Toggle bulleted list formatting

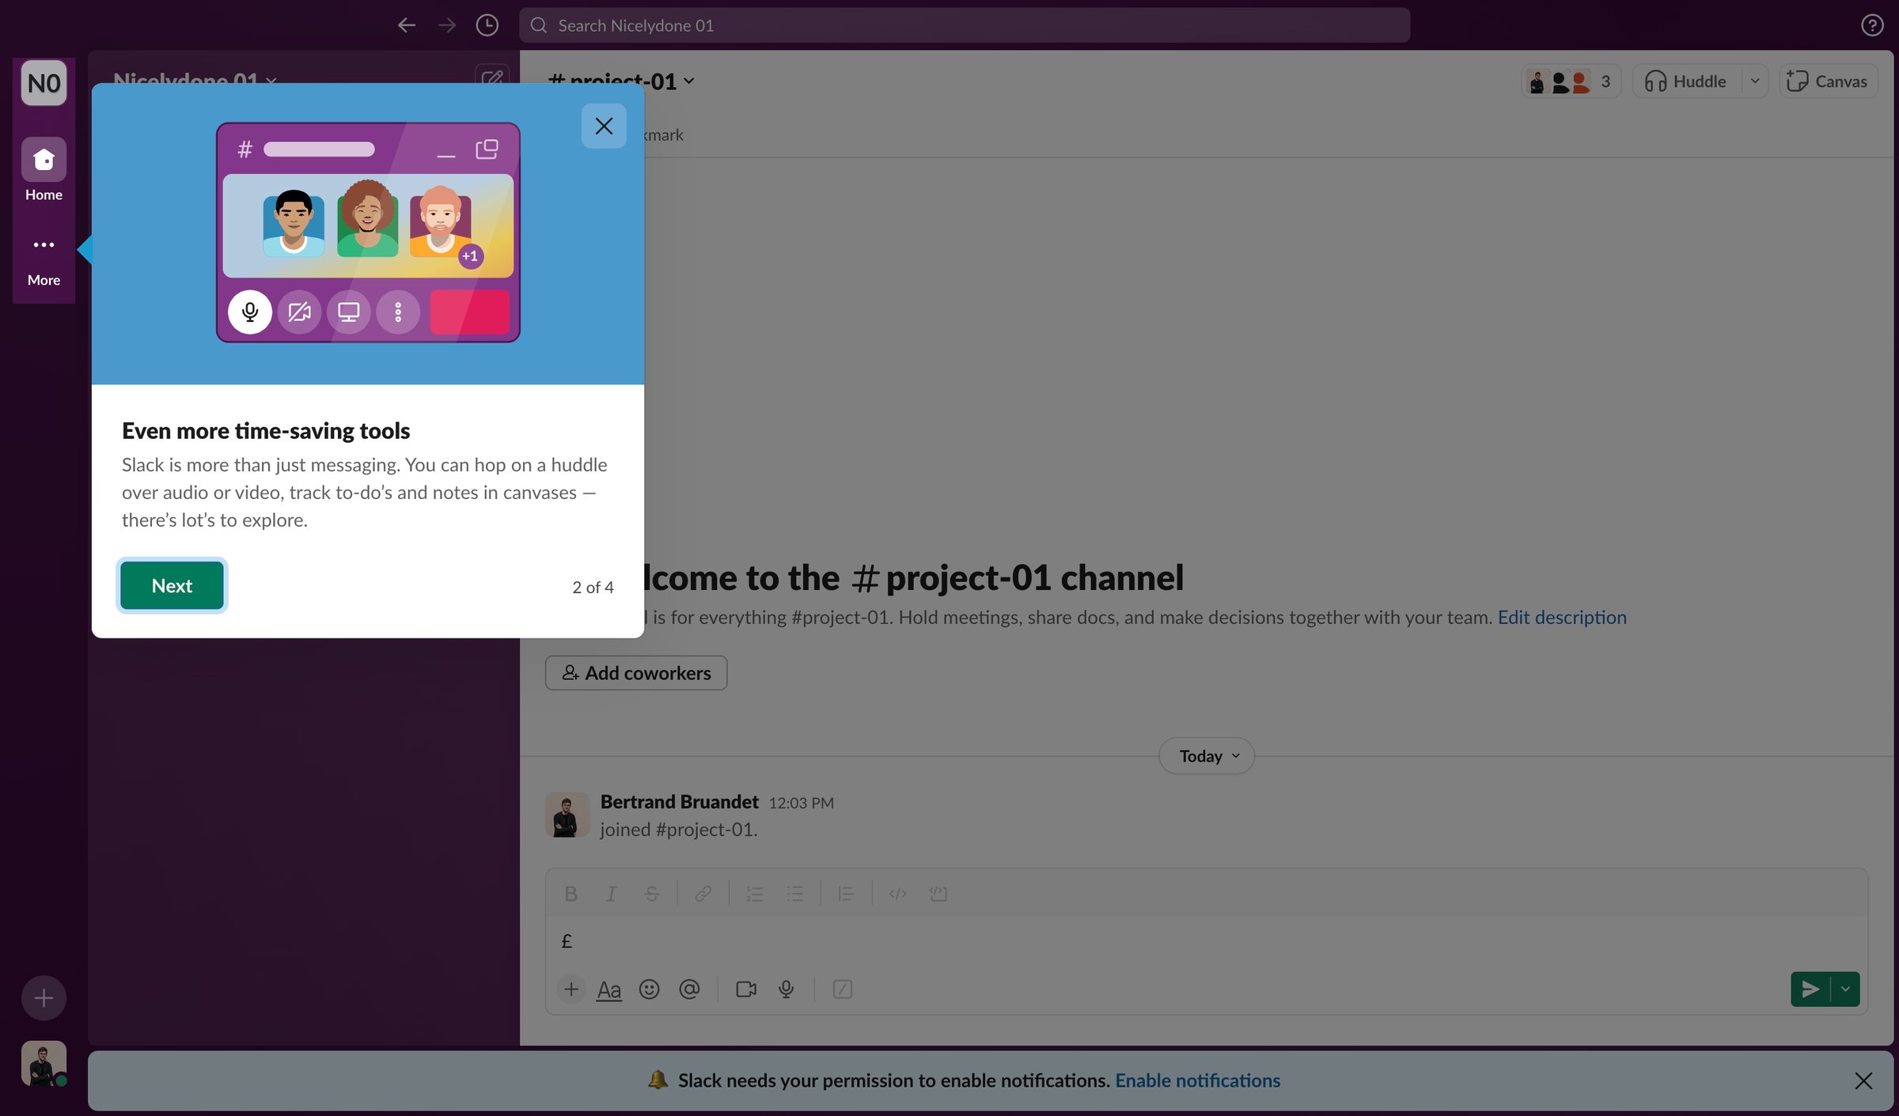(795, 894)
